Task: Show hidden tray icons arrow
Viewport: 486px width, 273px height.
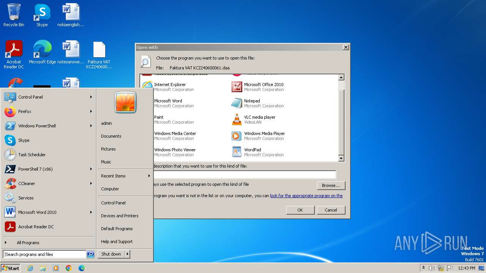Action: [x=423, y=268]
